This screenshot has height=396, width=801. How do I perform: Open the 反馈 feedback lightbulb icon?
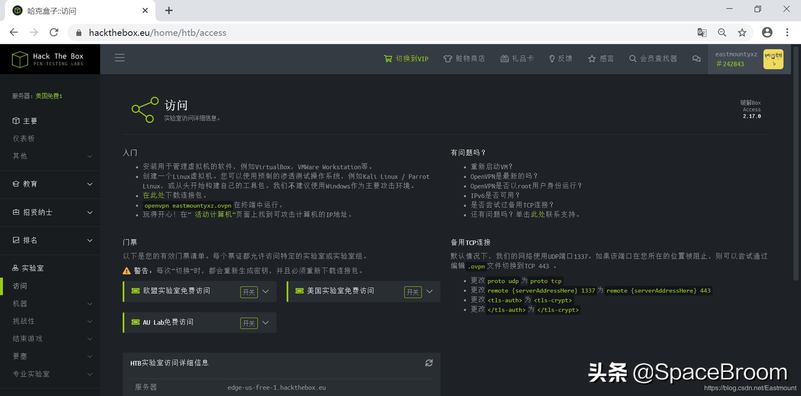coord(552,58)
